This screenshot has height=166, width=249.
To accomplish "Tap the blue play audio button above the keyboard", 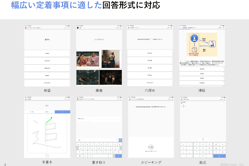I will [x=120, y=140].
